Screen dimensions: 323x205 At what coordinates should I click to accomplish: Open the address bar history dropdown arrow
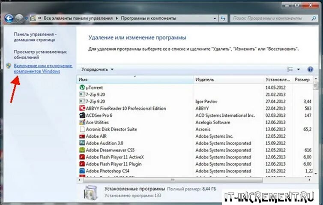[215, 18]
